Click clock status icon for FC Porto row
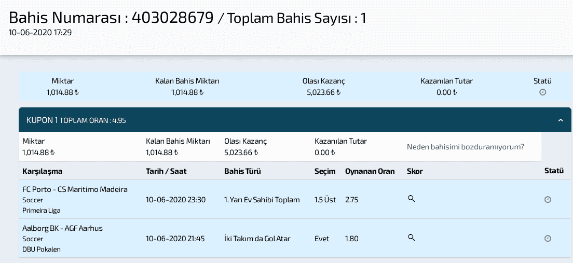This screenshot has width=573, height=263. (x=548, y=199)
